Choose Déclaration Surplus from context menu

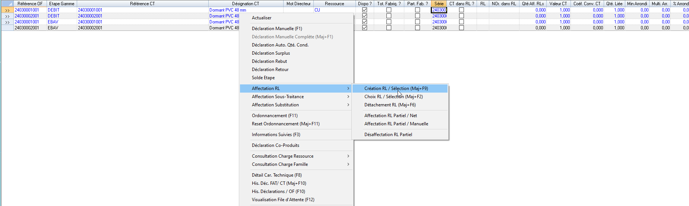pos(271,53)
